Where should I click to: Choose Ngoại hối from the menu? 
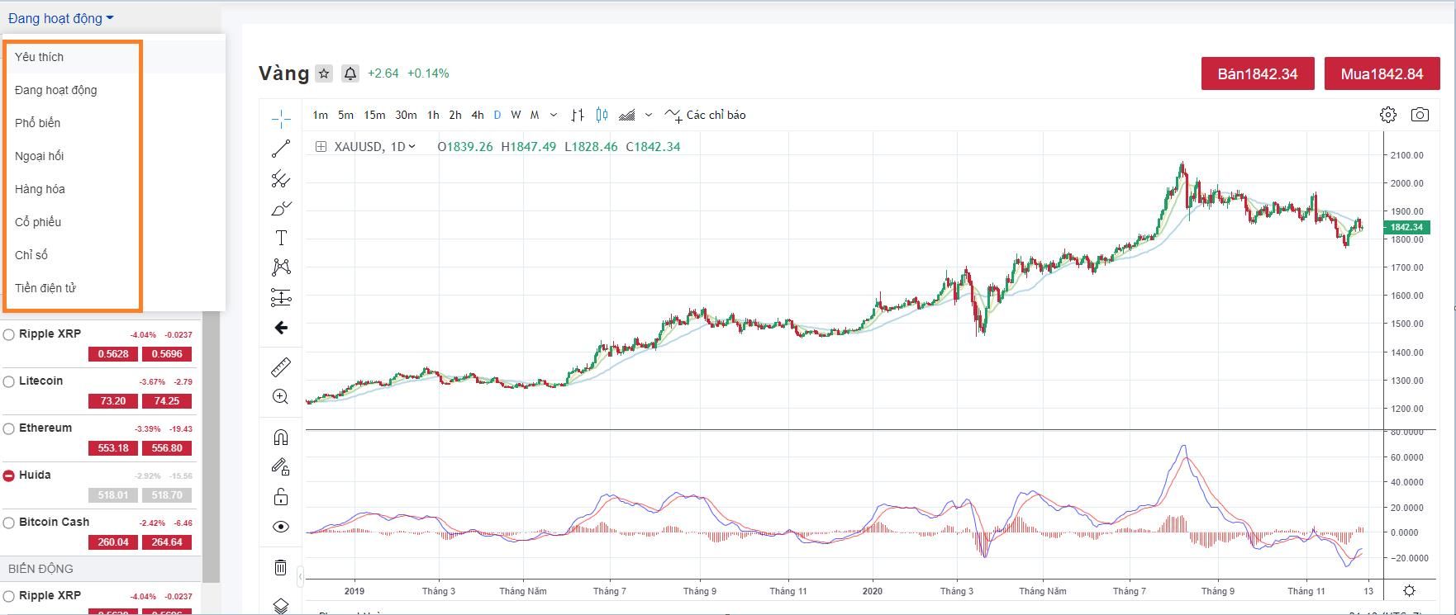pos(114,156)
